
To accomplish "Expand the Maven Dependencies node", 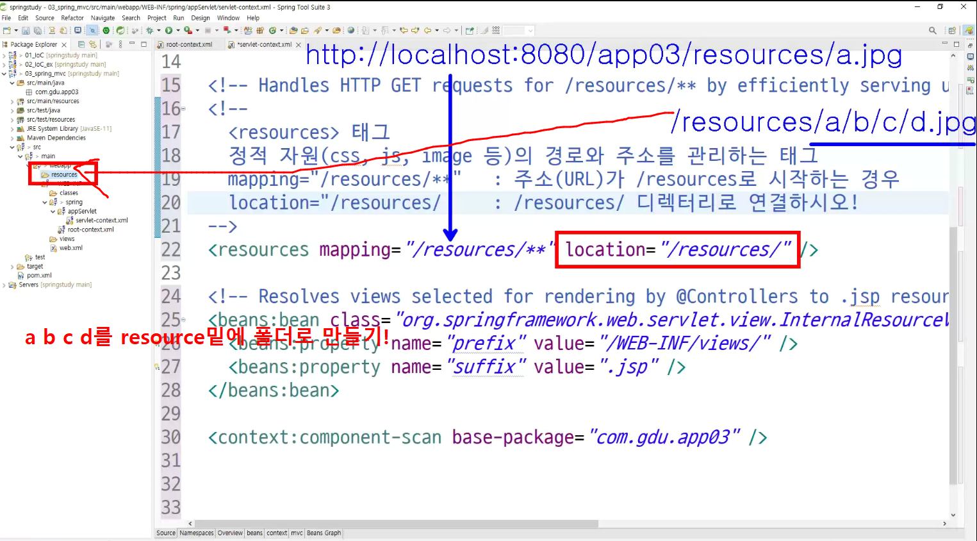I will (12, 138).
